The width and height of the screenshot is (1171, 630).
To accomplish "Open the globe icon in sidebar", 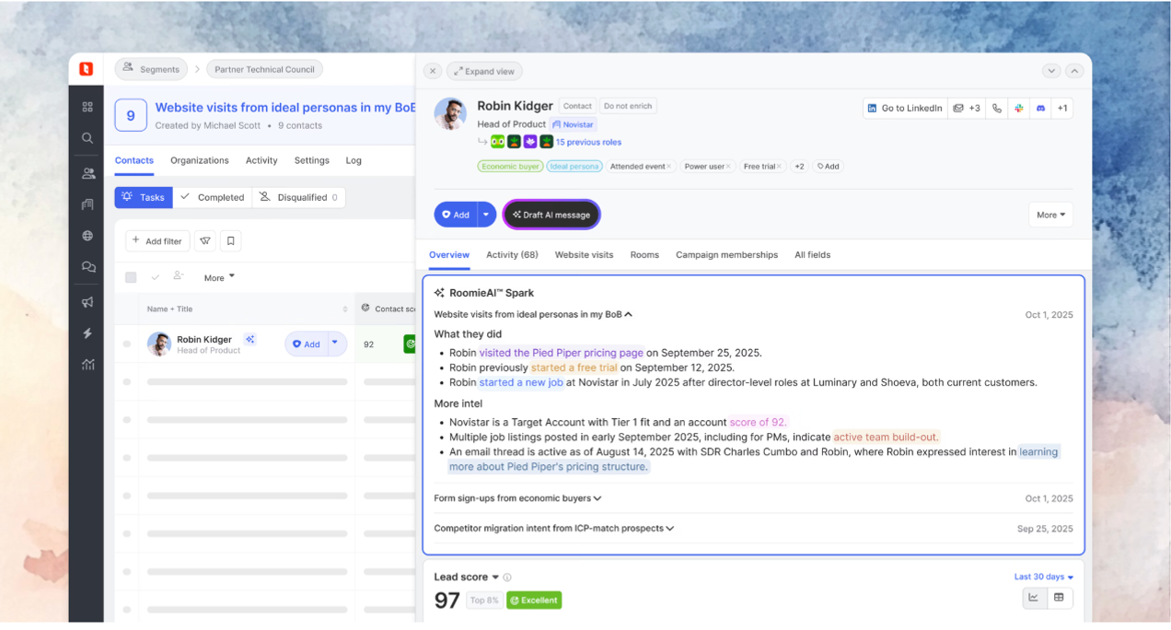I will click(87, 236).
